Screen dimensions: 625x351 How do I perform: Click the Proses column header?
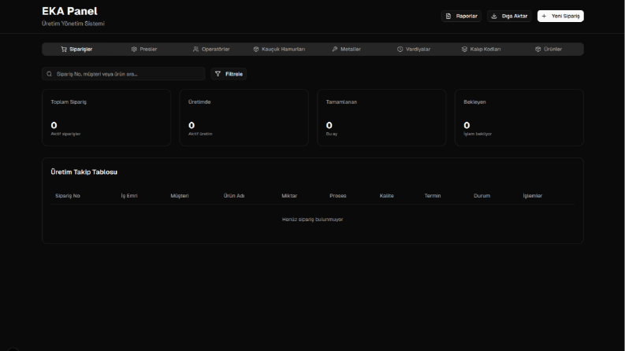point(338,196)
